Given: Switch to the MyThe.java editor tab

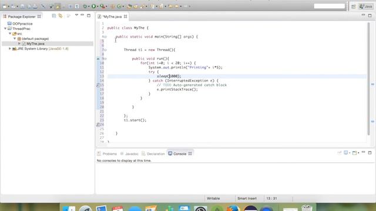Looking at the screenshot, I should click(x=112, y=16).
